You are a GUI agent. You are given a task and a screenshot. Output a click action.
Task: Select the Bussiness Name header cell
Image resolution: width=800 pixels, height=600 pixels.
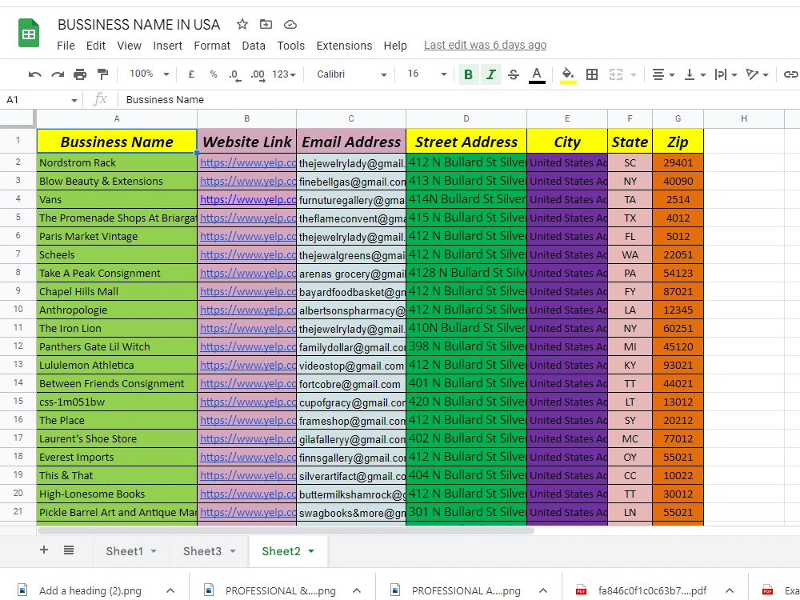(117, 142)
